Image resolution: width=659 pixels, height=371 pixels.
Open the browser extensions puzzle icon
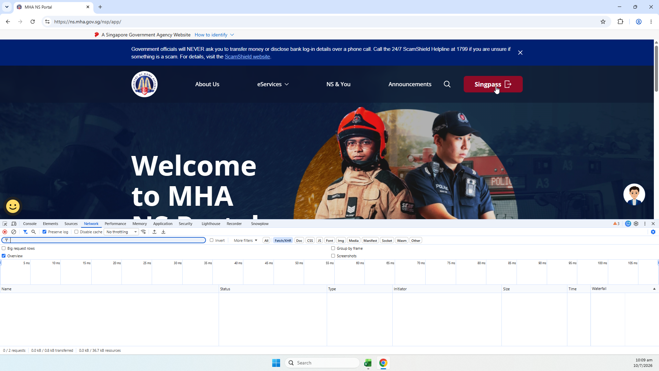click(x=620, y=22)
